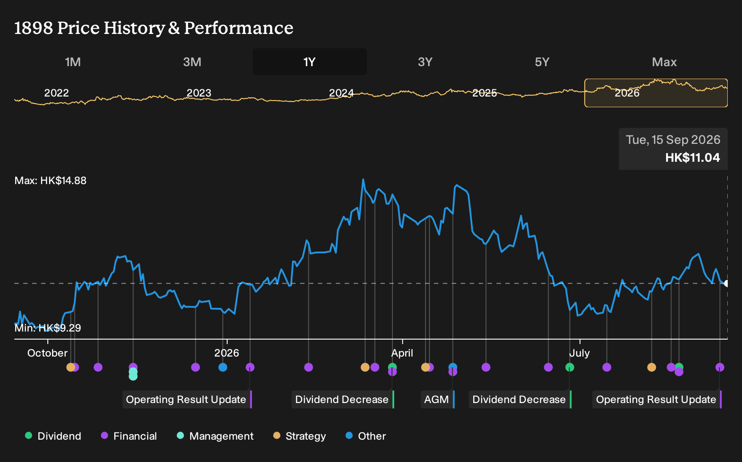742x462 pixels.
Task: Open the Dividend Decrease label right of AGM
Action: pyautogui.click(x=520, y=399)
